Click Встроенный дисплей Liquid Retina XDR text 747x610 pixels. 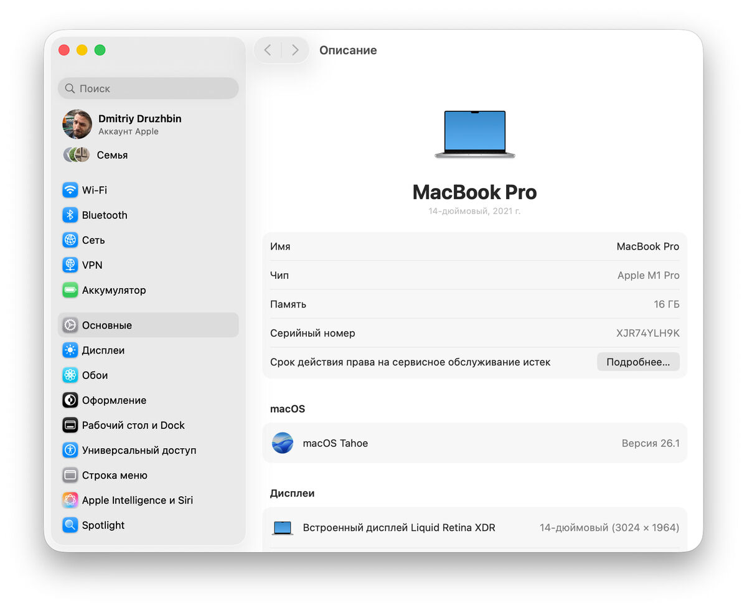tap(399, 528)
